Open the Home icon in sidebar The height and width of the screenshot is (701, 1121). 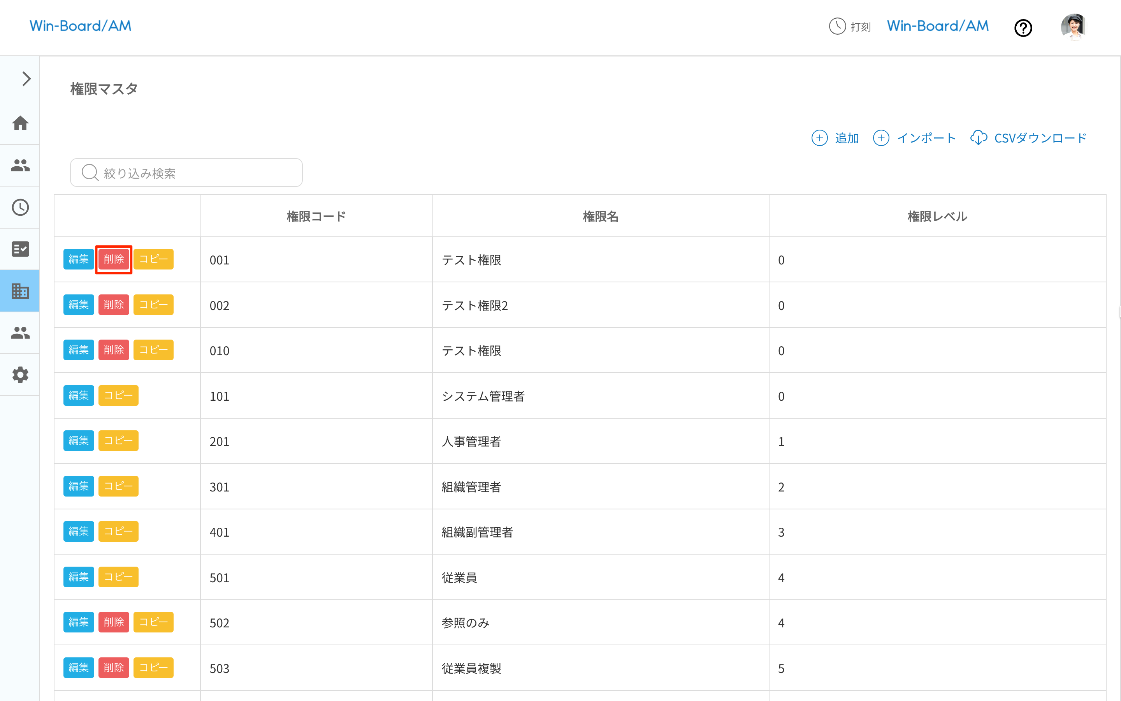pyautogui.click(x=20, y=123)
